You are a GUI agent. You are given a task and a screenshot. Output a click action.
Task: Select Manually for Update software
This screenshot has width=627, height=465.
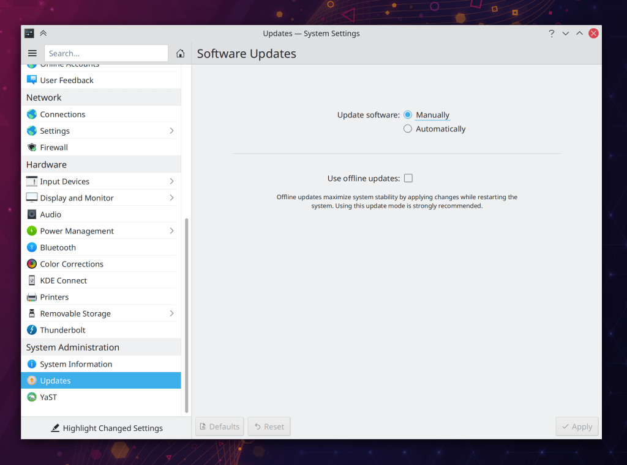pyautogui.click(x=408, y=115)
